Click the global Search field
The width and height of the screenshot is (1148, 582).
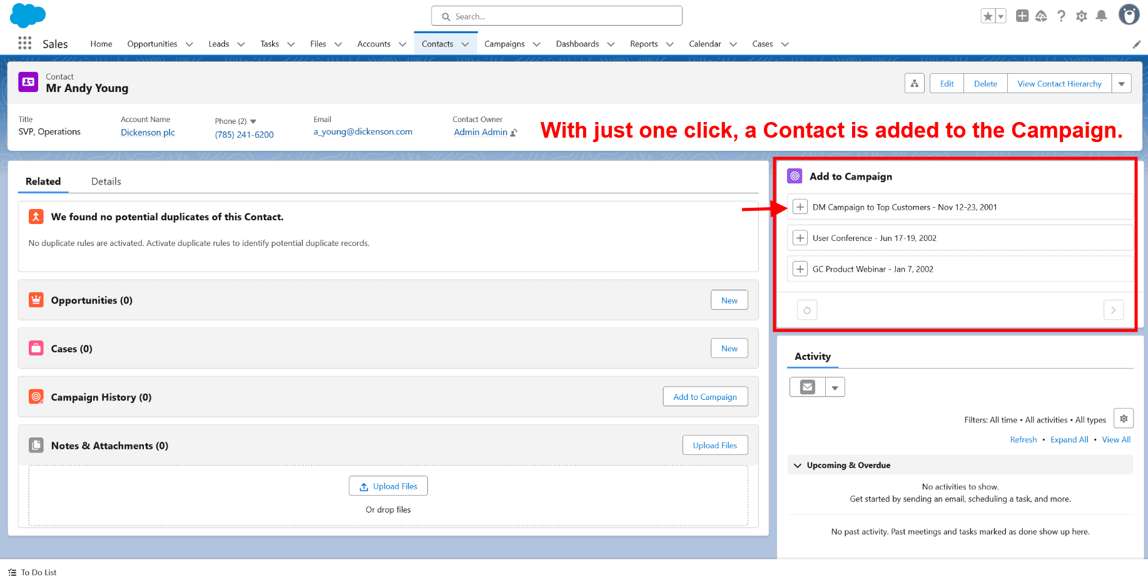point(557,16)
